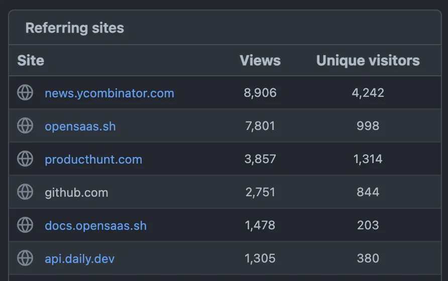Visit the producthunt.com link
Screen dimensions: 448x281
click(93, 160)
